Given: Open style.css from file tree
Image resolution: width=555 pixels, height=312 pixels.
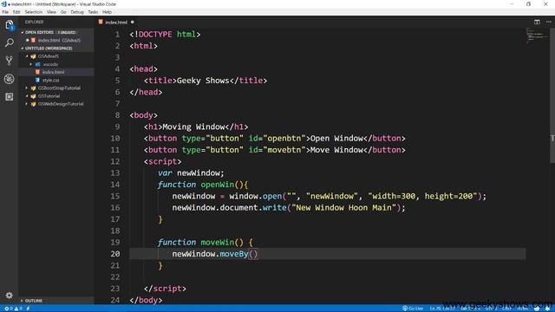Looking at the screenshot, I should (56, 81).
